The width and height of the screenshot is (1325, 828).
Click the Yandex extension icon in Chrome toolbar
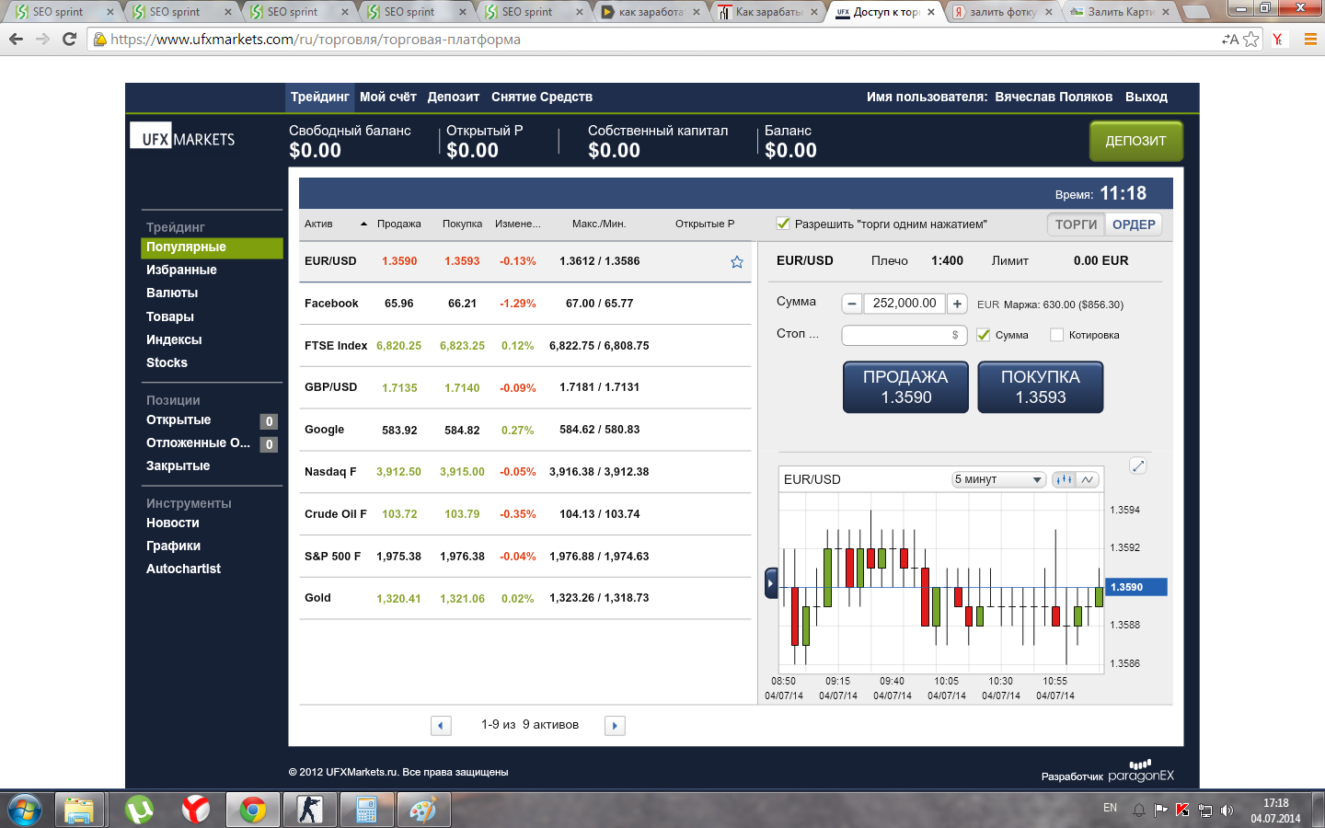pos(1278,40)
